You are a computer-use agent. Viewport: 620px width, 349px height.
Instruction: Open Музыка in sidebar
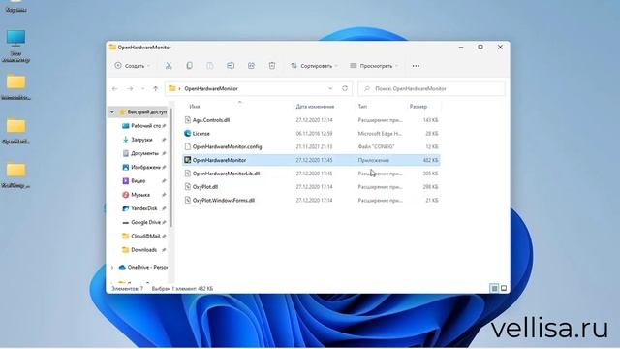tap(144, 195)
